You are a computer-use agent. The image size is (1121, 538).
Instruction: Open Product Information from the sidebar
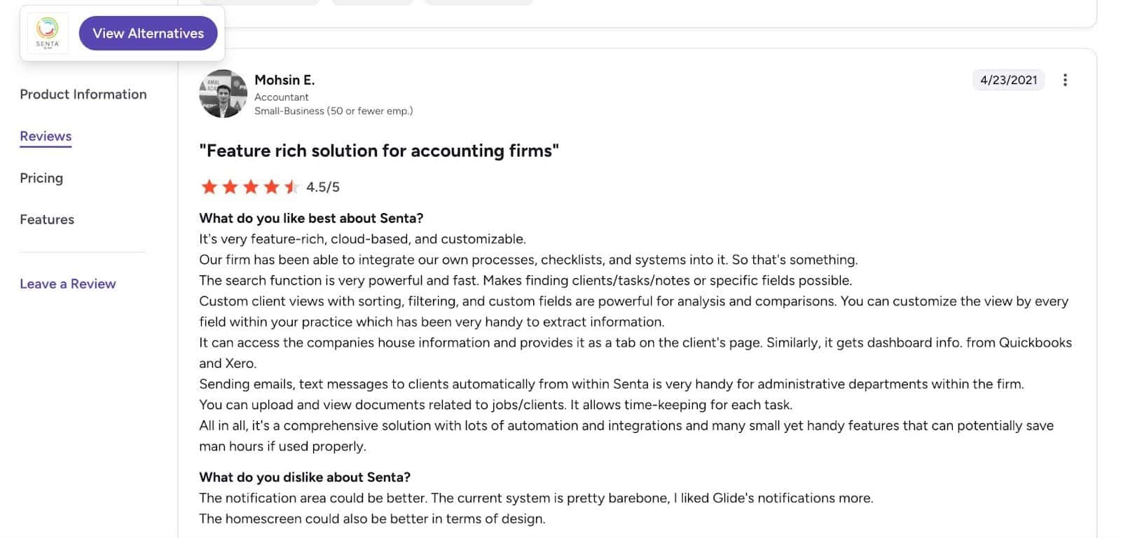(x=83, y=94)
